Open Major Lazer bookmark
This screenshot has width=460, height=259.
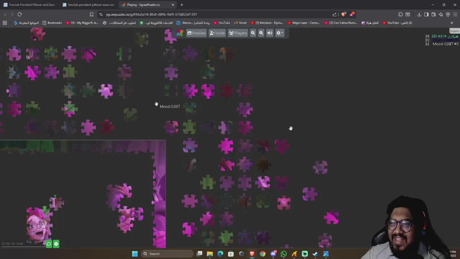(303, 23)
